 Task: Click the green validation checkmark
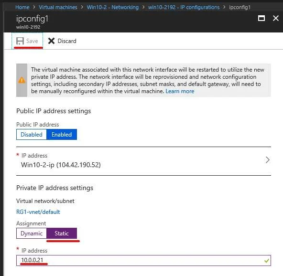tap(267, 261)
